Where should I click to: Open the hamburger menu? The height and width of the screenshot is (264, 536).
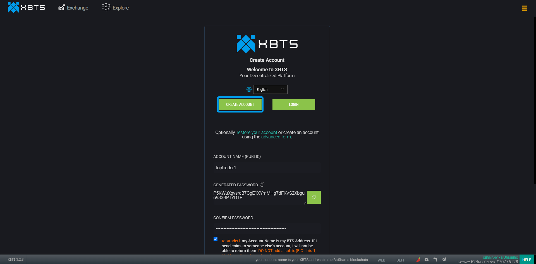coord(524,8)
